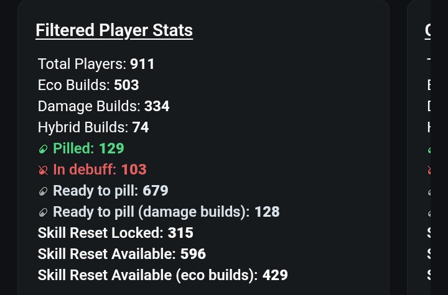This screenshot has height=295, width=448.
Task: Click the Damage Builds: 334 stat
Action: tap(103, 106)
